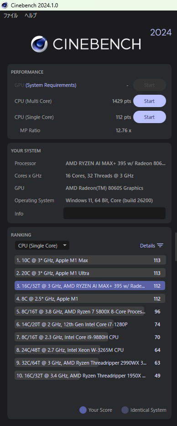
Task: Click the YOUR SYSTEM section heading
Action: point(26,151)
